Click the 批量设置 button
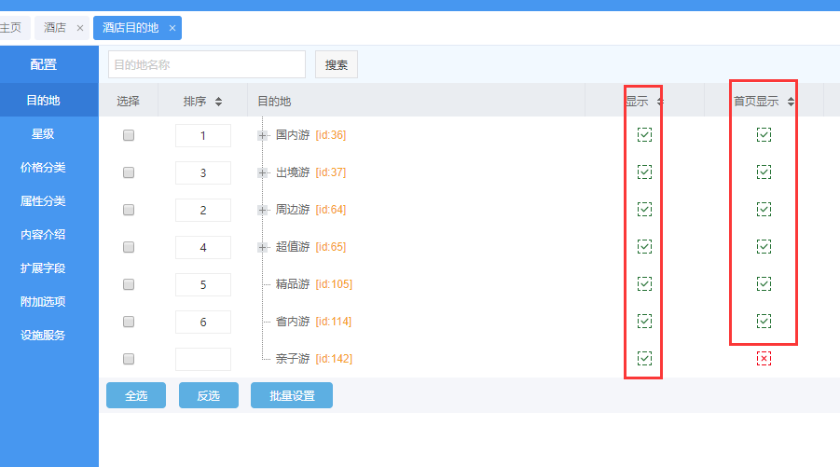This screenshot has width=840, height=467. [x=291, y=395]
